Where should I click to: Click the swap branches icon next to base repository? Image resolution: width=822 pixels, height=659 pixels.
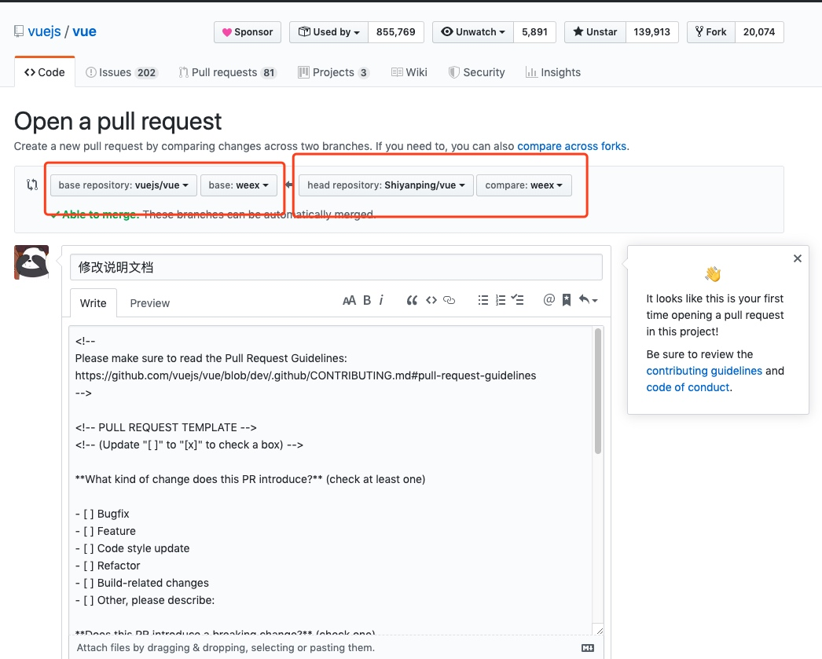pyautogui.click(x=32, y=185)
